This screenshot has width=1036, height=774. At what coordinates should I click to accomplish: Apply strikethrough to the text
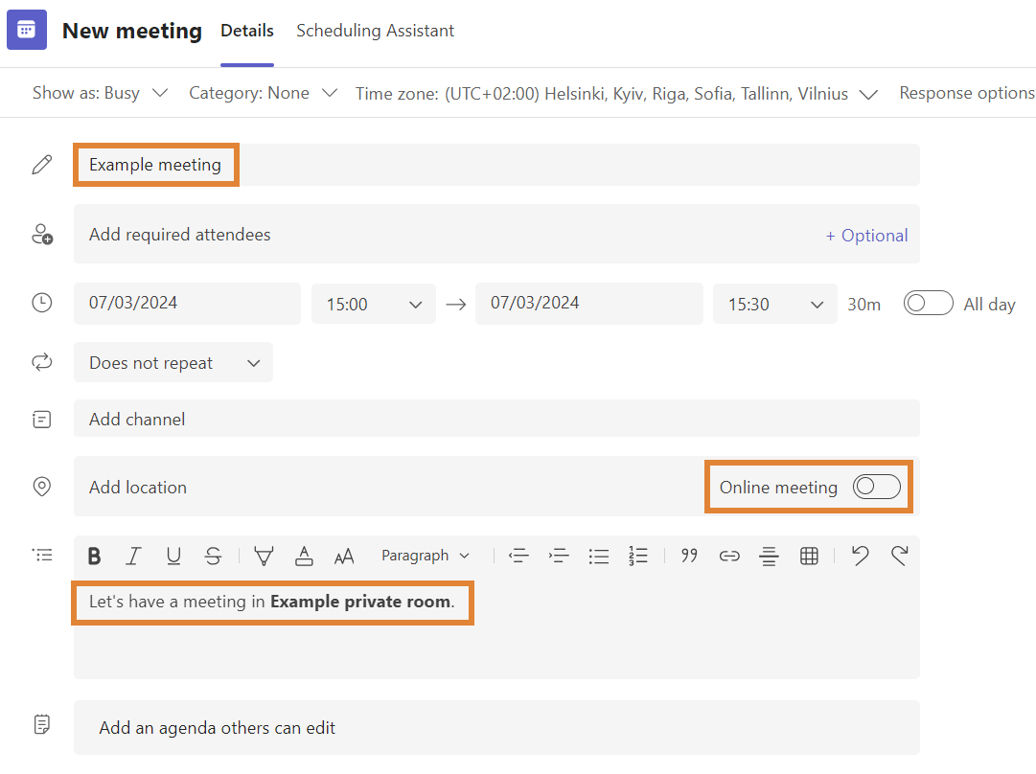coord(213,556)
